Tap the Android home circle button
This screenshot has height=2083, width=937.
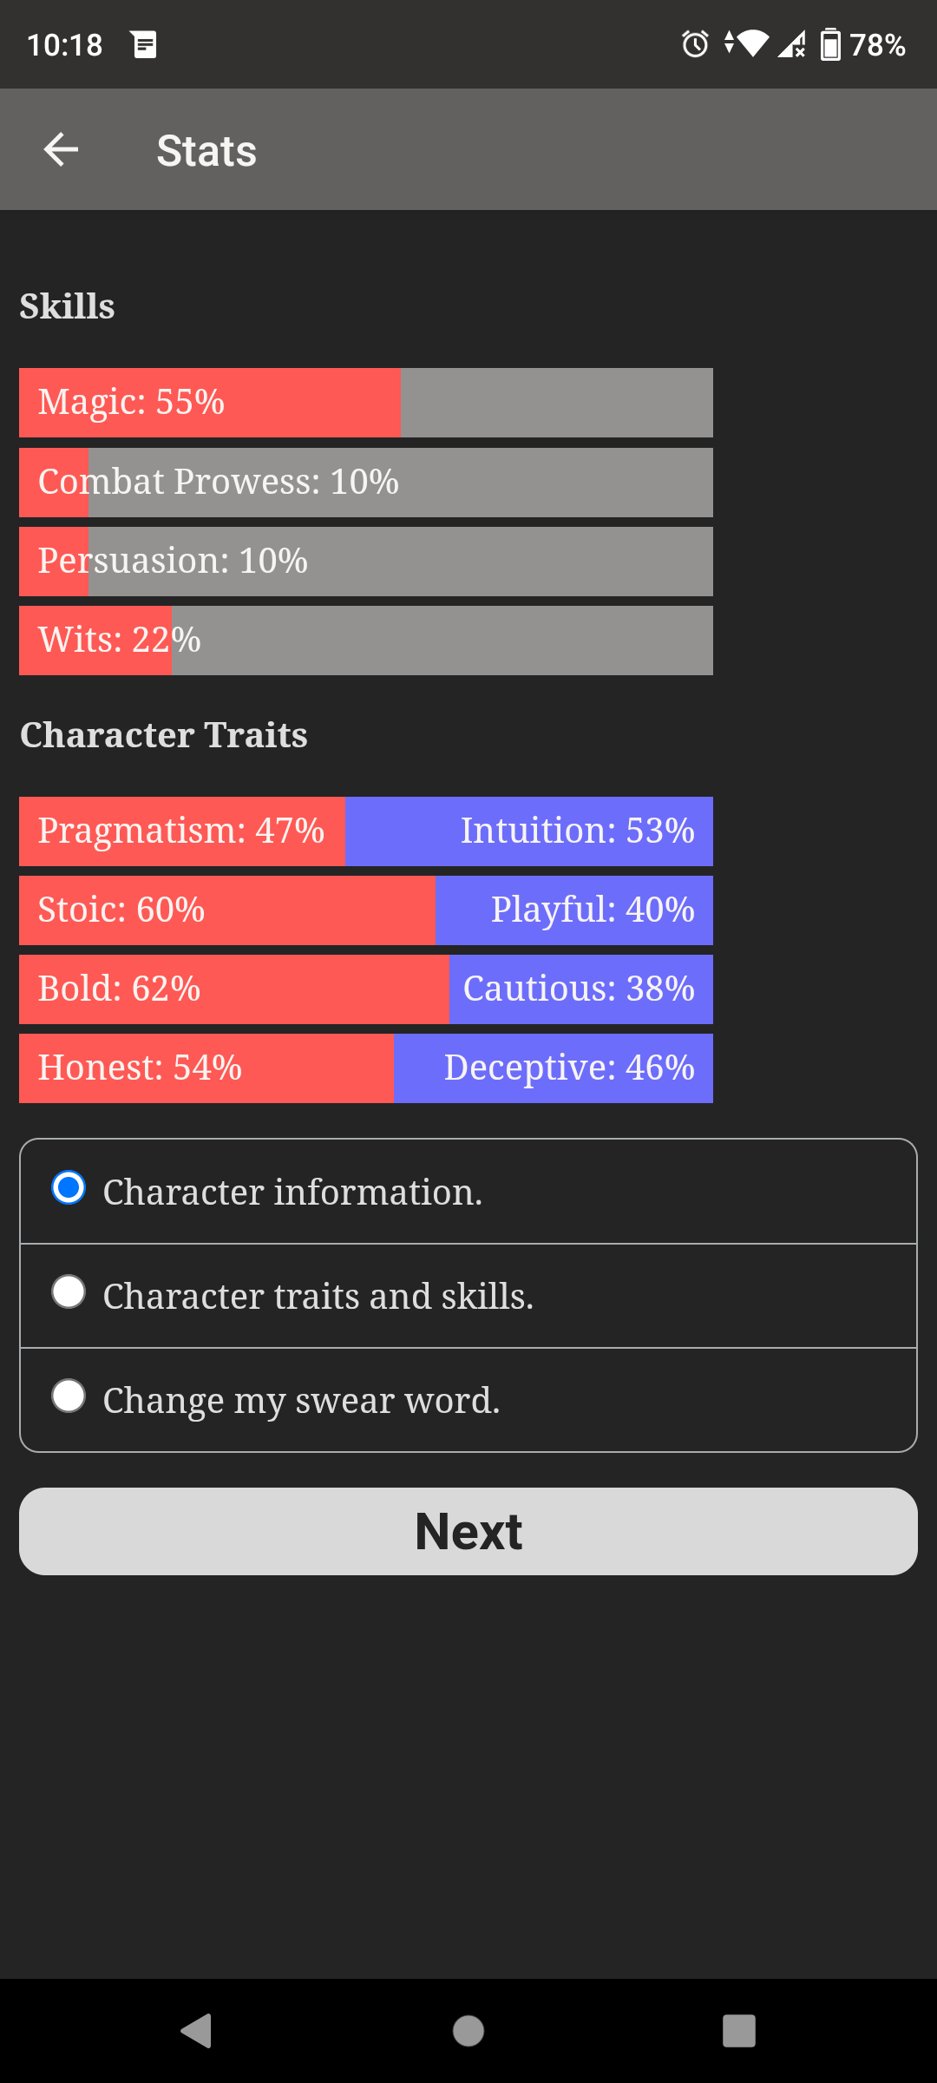[468, 2031]
